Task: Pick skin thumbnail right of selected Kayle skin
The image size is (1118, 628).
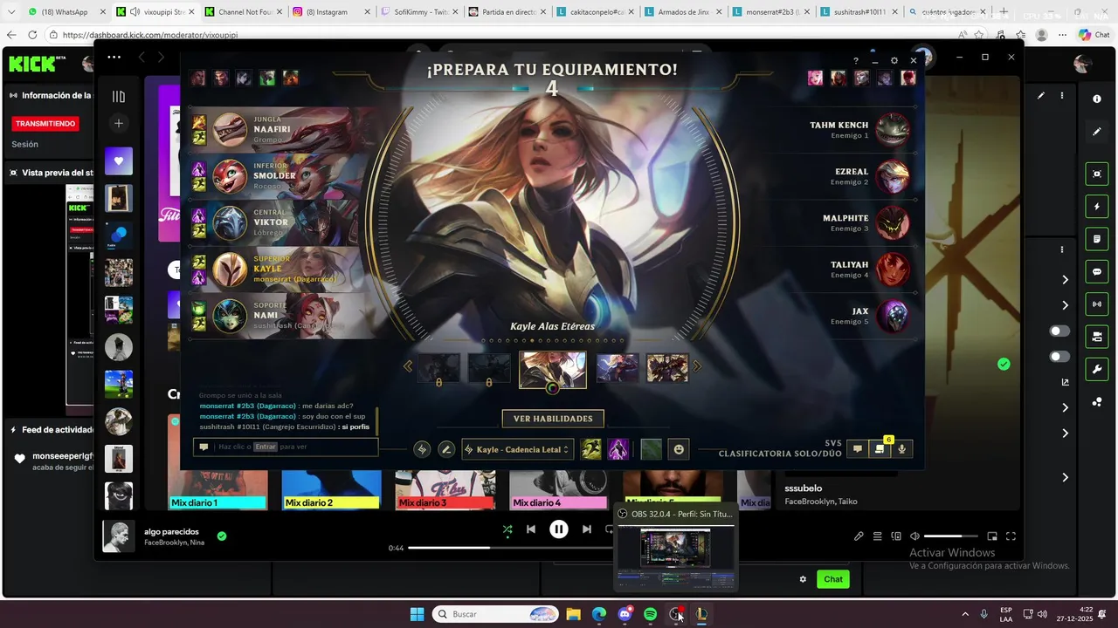Action: pos(618,368)
